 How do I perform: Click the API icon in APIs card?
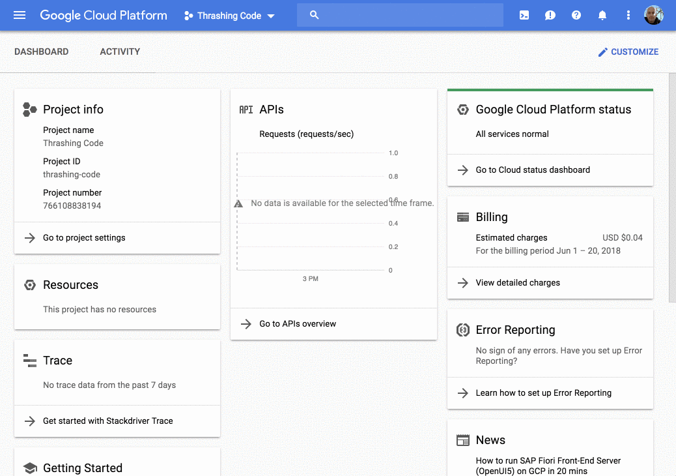tap(246, 110)
